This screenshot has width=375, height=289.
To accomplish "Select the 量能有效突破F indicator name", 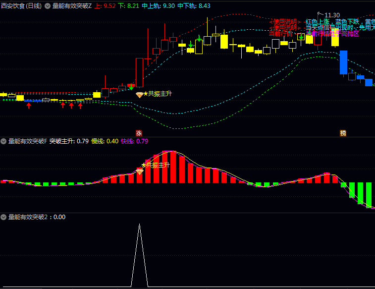I will 28,141.
